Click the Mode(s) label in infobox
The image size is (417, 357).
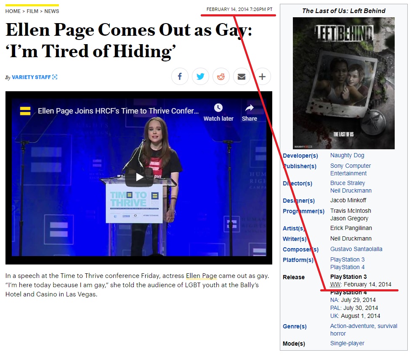[x=294, y=344]
